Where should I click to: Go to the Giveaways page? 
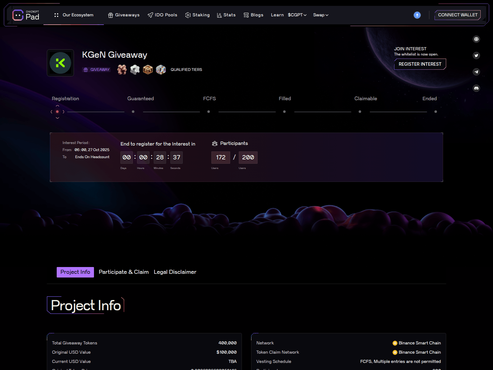[x=124, y=15]
